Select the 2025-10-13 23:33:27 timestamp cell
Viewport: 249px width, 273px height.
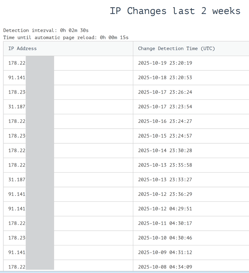coord(165,179)
